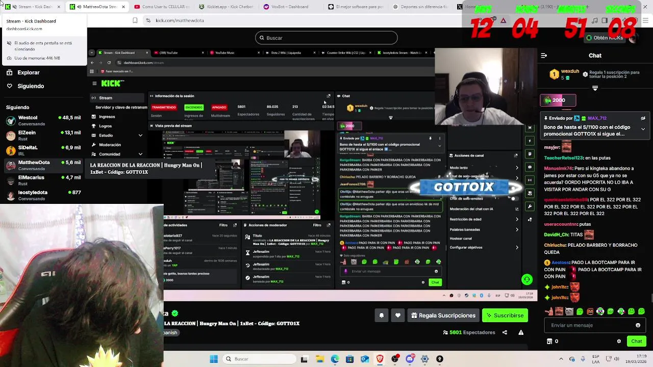Open chat settings gear icon
This screenshot has width=653, height=367.
pyautogui.click(x=619, y=341)
